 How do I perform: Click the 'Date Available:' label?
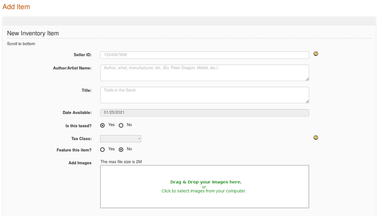pos(77,113)
